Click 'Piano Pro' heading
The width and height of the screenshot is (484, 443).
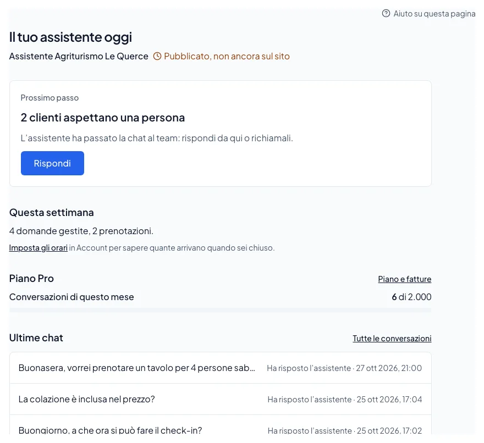pos(31,279)
